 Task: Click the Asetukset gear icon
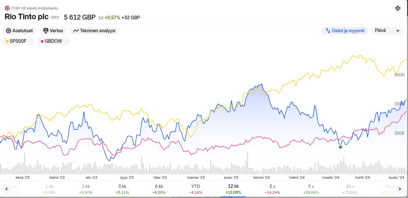pos(9,31)
